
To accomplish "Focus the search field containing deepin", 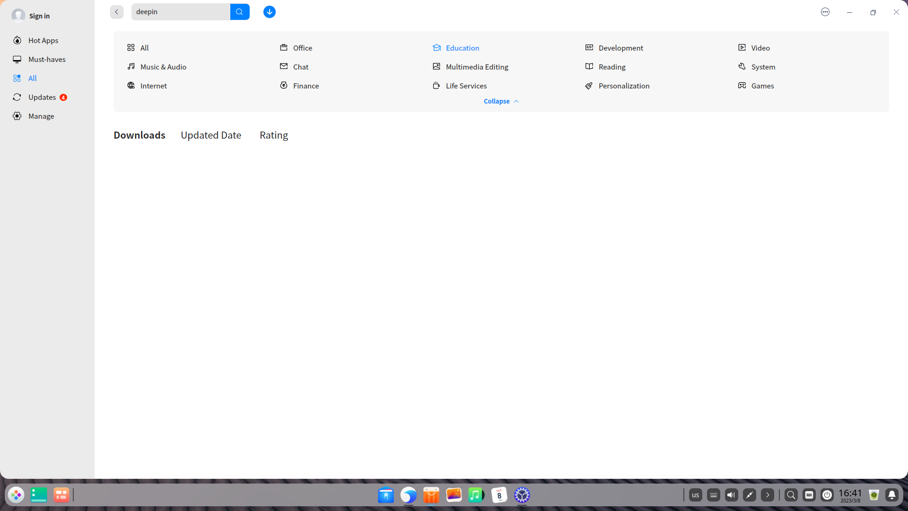I will click(x=181, y=12).
